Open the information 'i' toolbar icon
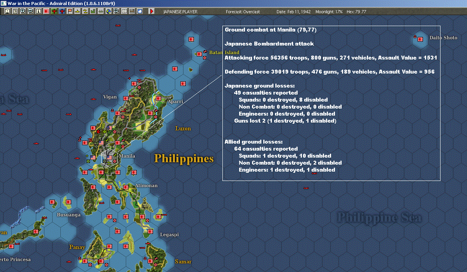 point(39,11)
